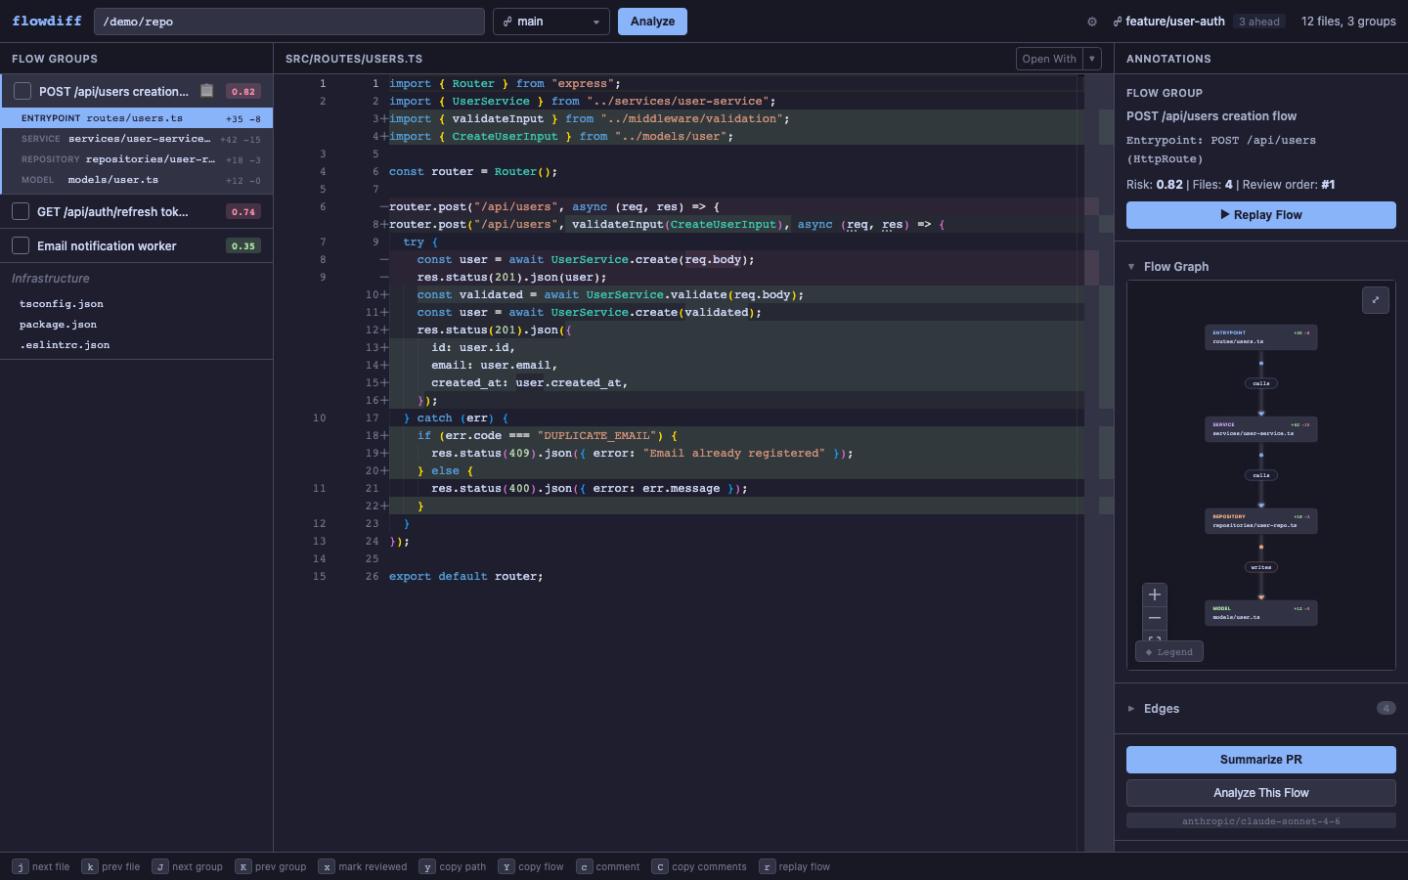1408x880 pixels.
Task: Click 'export default router;' code line
Action: tap(465, 577)
